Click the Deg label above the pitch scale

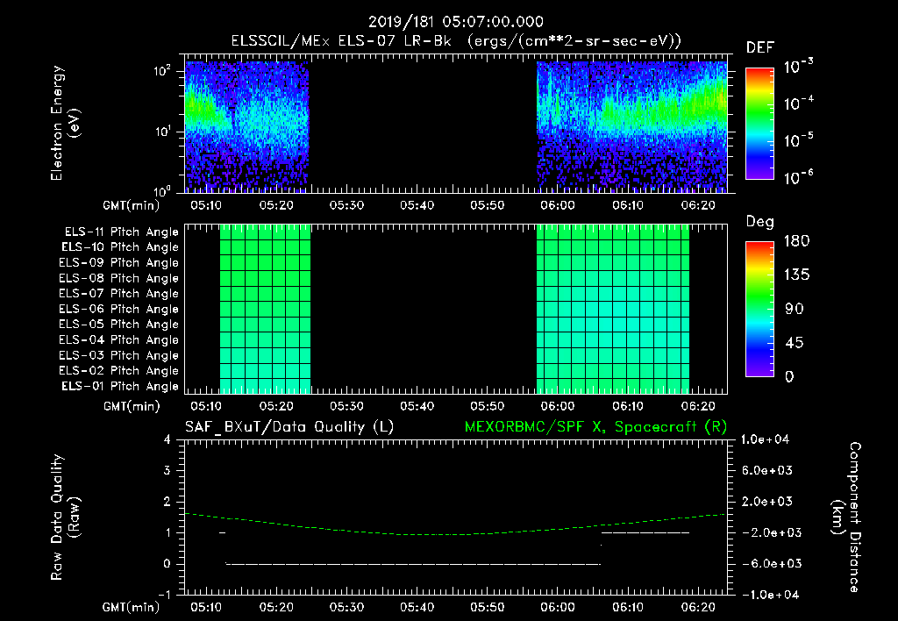(x=759, y=222)
